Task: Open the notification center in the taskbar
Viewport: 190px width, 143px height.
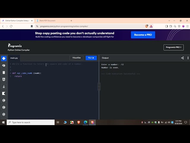Action: coord(186,122)
